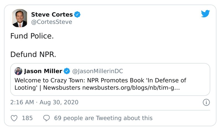Open the info icon beside the timestamp
The height and width of the screenshot is (131, 221).
[206, 102]
